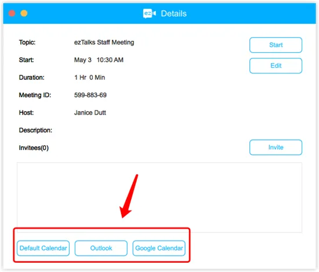
Task: Click the 'Invitees(0)' label
Action: [34, 148]
